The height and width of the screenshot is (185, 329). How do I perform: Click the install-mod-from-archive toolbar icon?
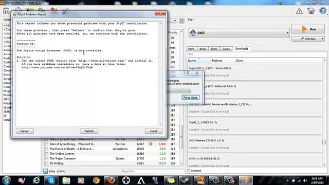pyautogui.click(x=6, y=11)
